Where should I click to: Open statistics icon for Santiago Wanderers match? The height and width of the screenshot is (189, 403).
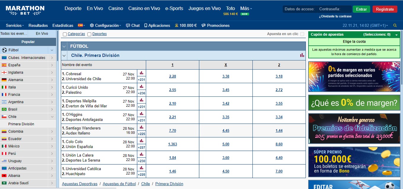141,127
